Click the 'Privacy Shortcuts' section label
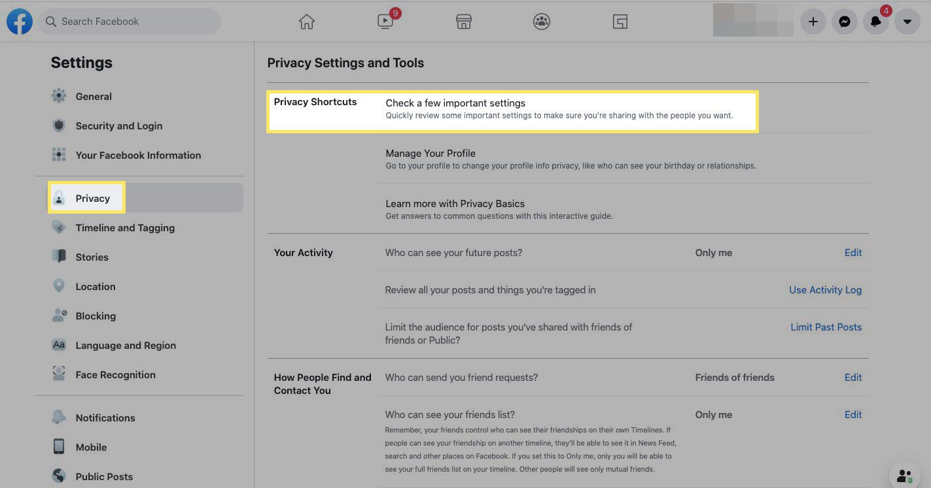Image resolution: width=931 pixels, height=488 pixels. (x=315, y=102)
